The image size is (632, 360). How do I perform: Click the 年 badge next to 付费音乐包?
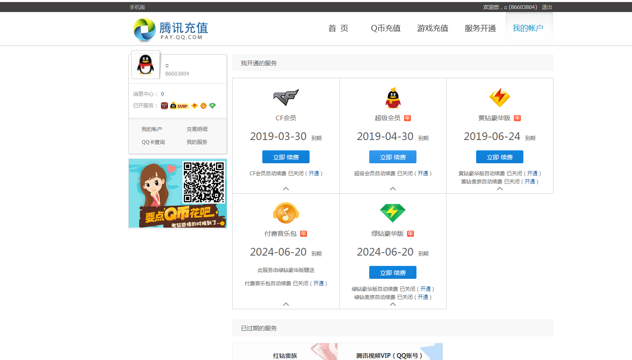[304, 234]
